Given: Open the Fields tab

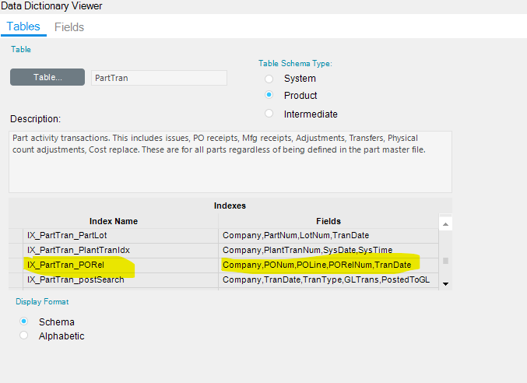Looking at the screenshot, I should coord(69,27).
